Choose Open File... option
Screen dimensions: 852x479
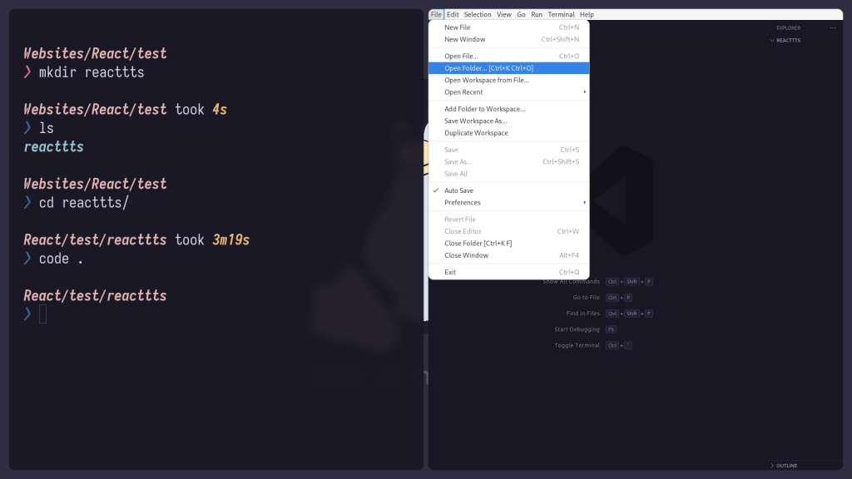[x=461, y=57]
